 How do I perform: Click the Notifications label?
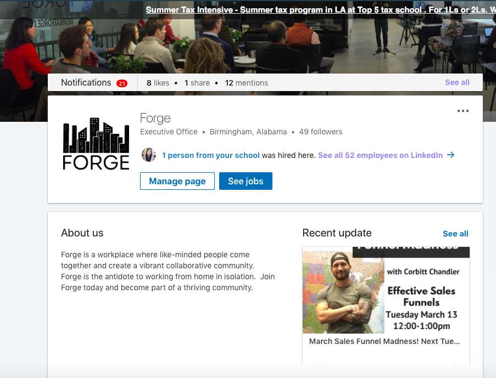tap(86, 83)
